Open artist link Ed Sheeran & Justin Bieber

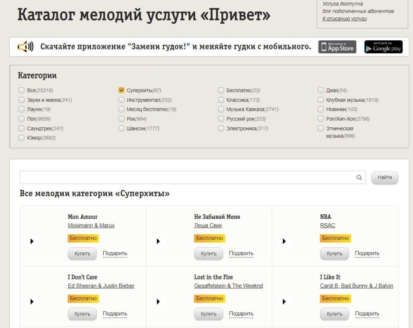(101, 286)
